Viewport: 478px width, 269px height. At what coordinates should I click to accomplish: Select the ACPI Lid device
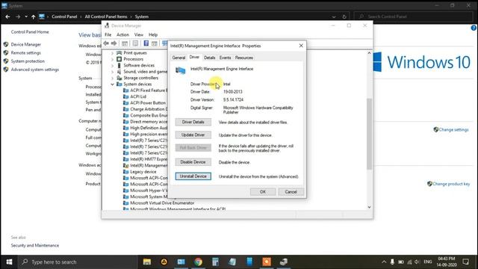point(138,96)
